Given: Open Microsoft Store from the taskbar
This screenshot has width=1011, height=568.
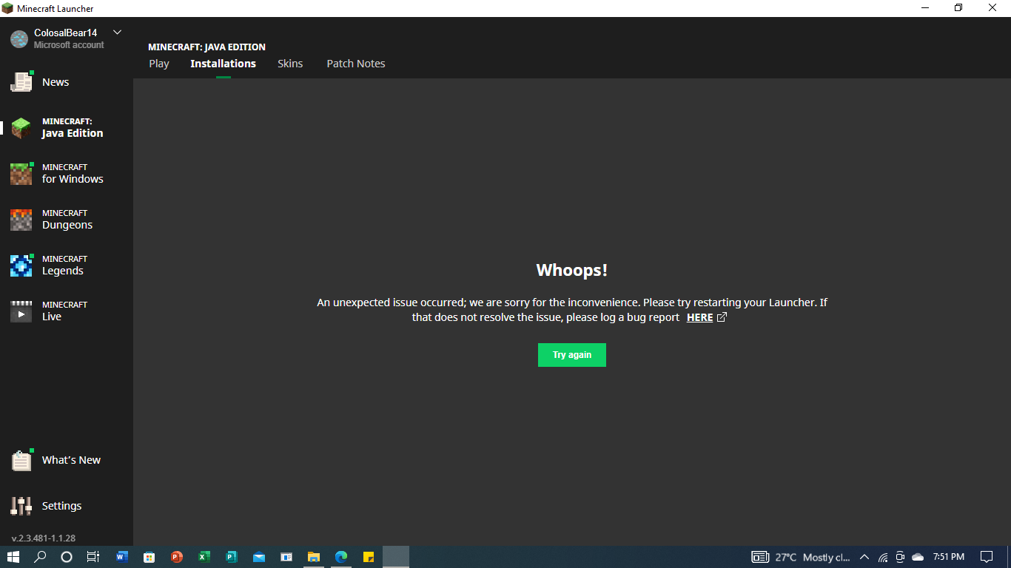Looking at the screenshot, I should 150,557.
